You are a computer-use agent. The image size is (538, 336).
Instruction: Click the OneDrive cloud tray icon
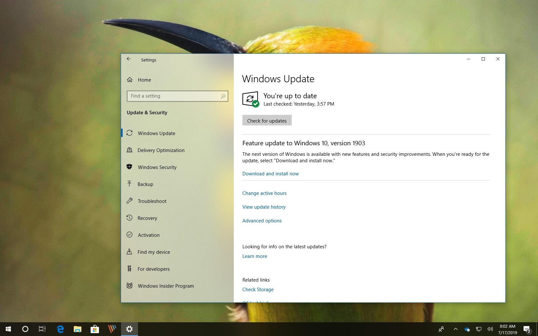pos(467,329)
